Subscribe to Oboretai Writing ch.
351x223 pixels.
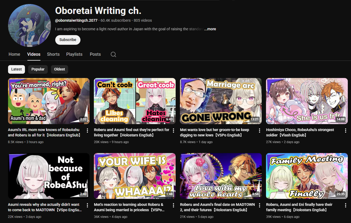point(68,40)
